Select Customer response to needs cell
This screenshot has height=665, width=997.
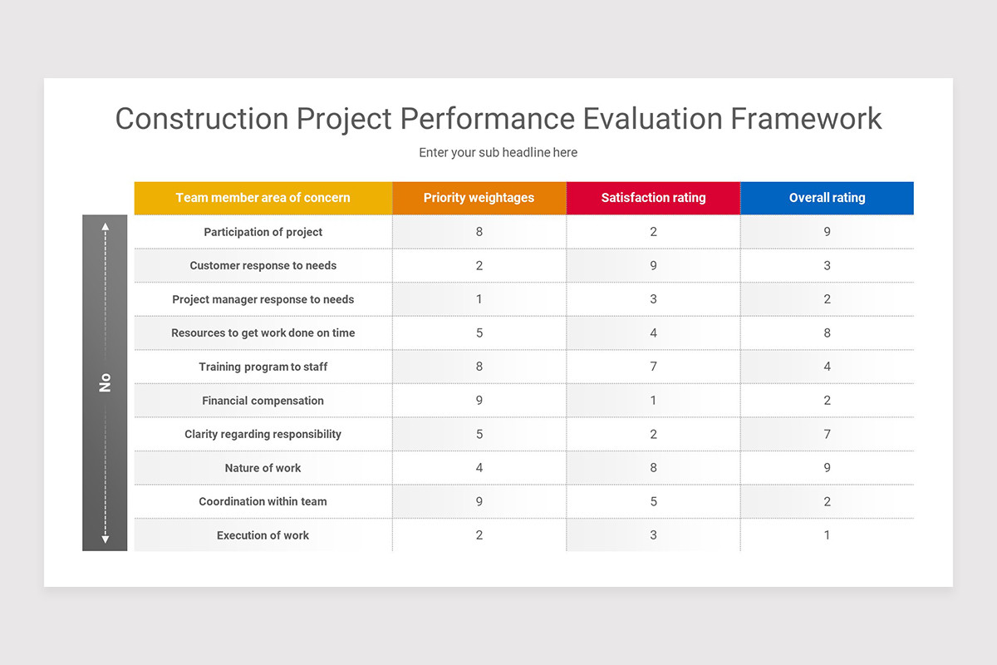point(263,266)
